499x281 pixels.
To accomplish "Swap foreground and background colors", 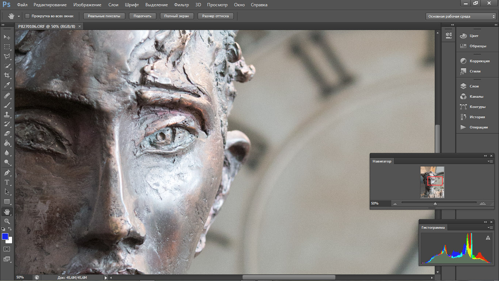I will 10,229.
